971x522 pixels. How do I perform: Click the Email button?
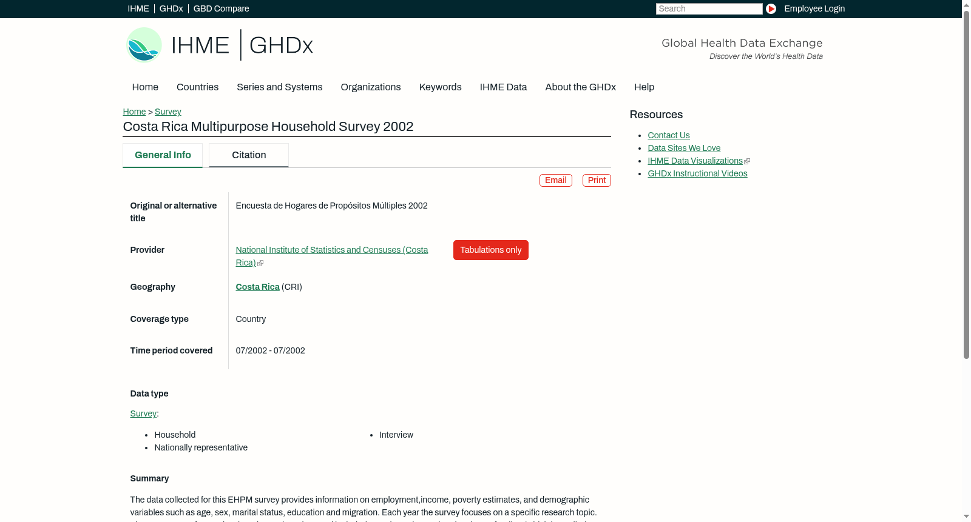pos(556,180)
